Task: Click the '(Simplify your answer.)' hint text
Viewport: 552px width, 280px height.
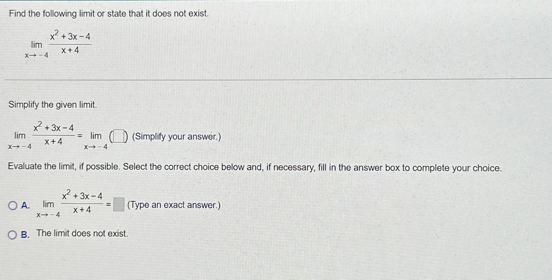Action: (176, 137)
